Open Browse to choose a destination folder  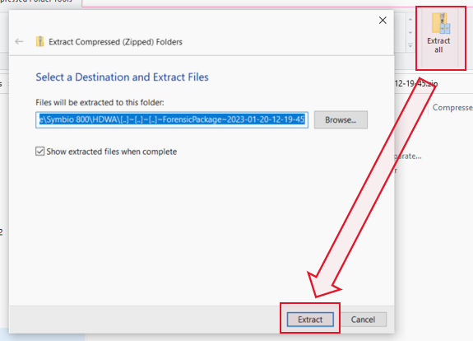341,120
